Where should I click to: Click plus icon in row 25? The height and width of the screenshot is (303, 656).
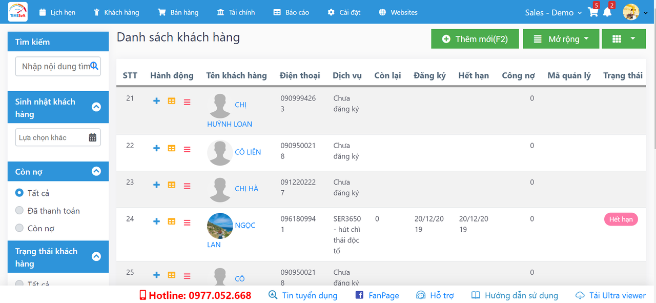tap(157, 275)
